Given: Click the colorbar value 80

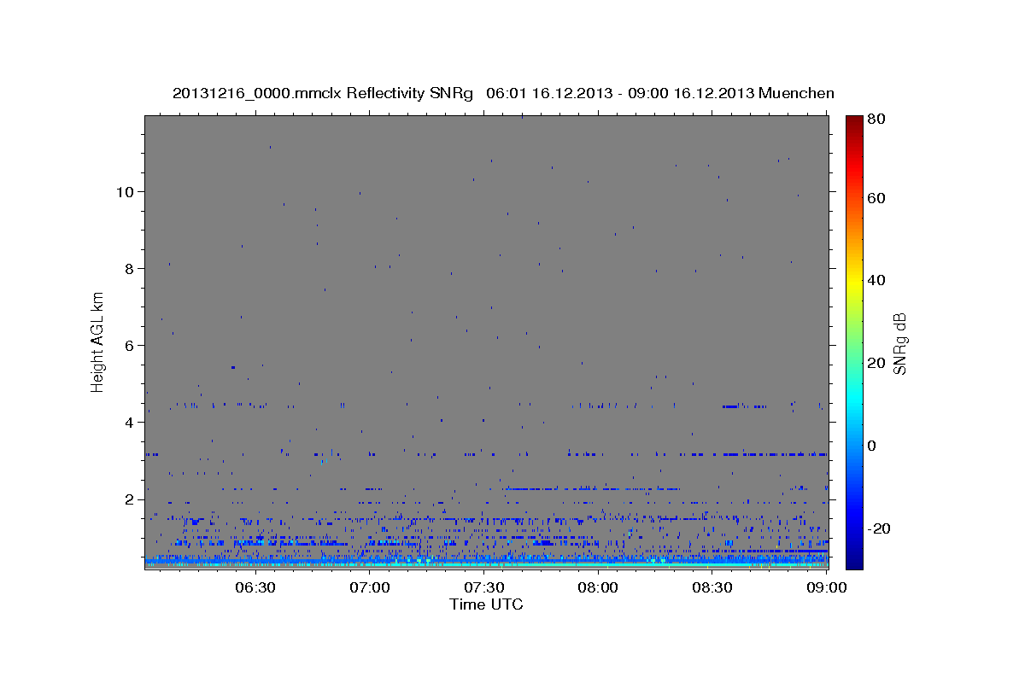Looking at the screenshot, I should (x=876, y=119).
